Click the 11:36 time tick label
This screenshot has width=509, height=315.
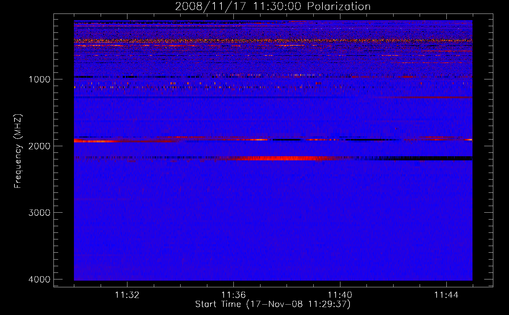pos(233,295)
